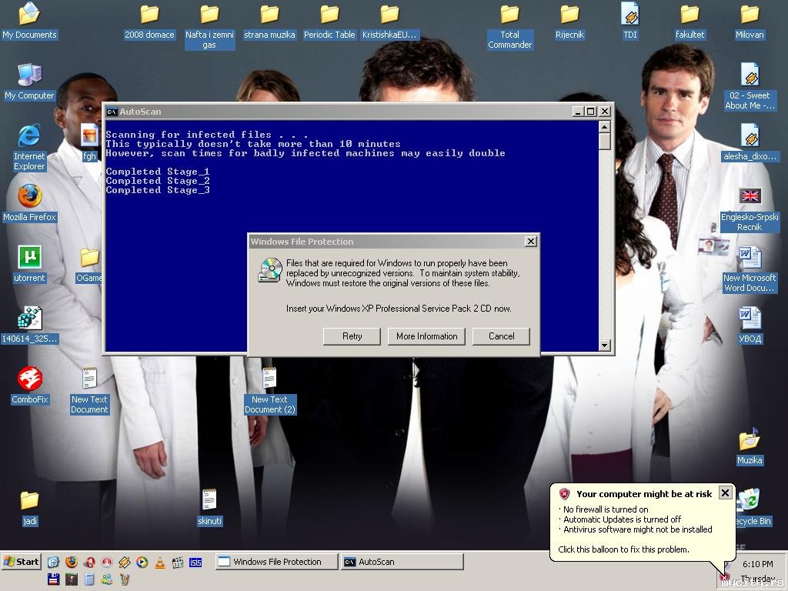Screen dimensions: 788x591
Task: Launch Windows Media Player from Quick Launch
Action: pos(142,562)
